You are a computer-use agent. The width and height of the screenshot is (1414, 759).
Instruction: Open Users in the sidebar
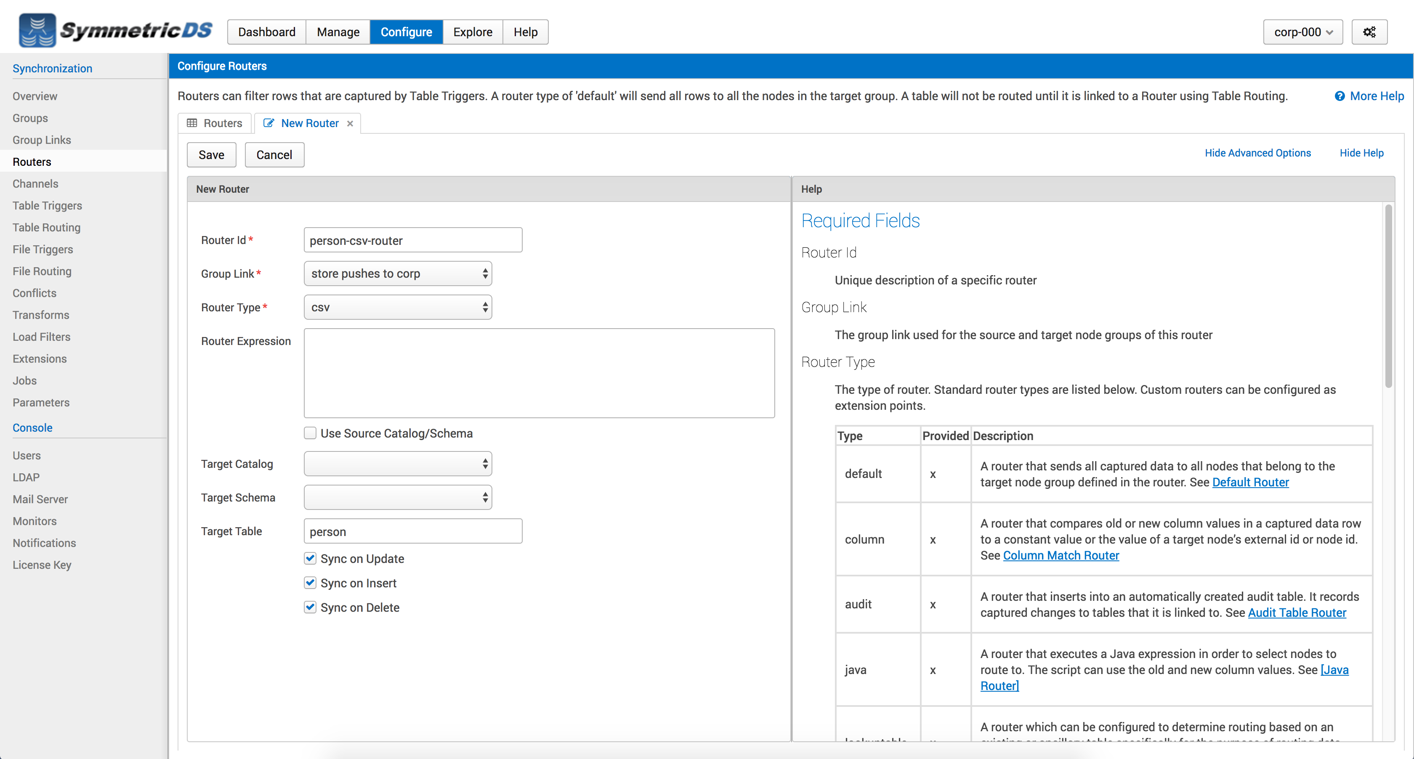point(27,456)
